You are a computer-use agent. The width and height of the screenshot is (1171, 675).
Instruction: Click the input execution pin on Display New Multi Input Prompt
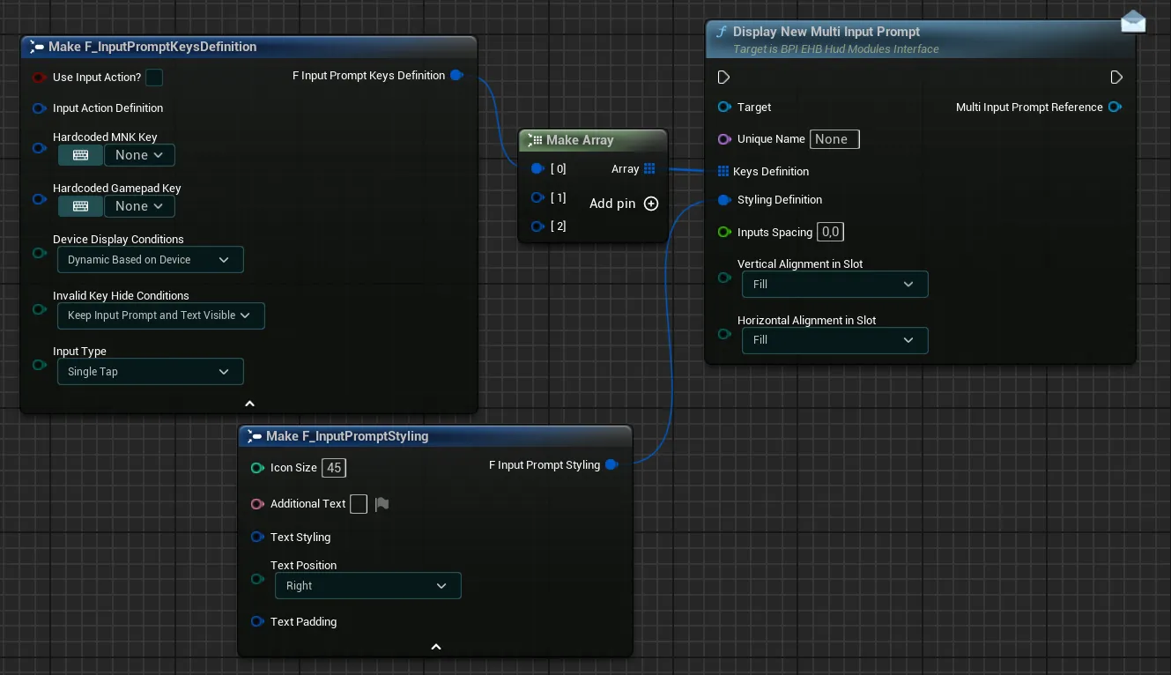pyautogui.click(x=723, y=78)
